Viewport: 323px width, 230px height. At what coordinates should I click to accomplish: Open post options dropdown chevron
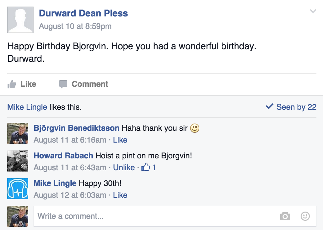[x=313, y=11]
